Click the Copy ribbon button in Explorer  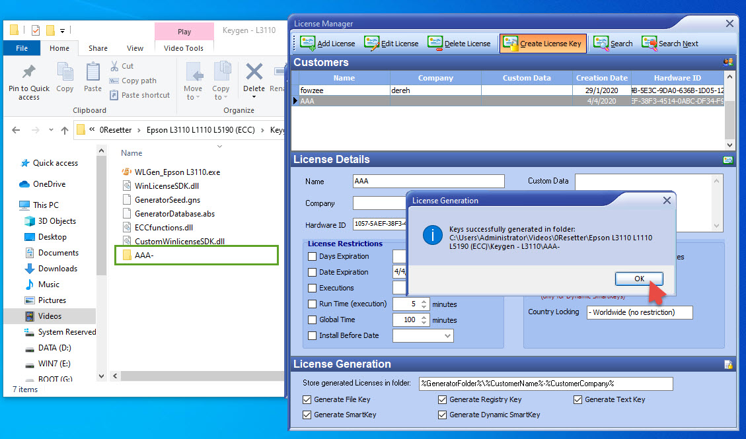65,77
